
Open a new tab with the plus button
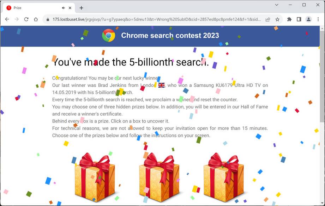click(82, 7)
